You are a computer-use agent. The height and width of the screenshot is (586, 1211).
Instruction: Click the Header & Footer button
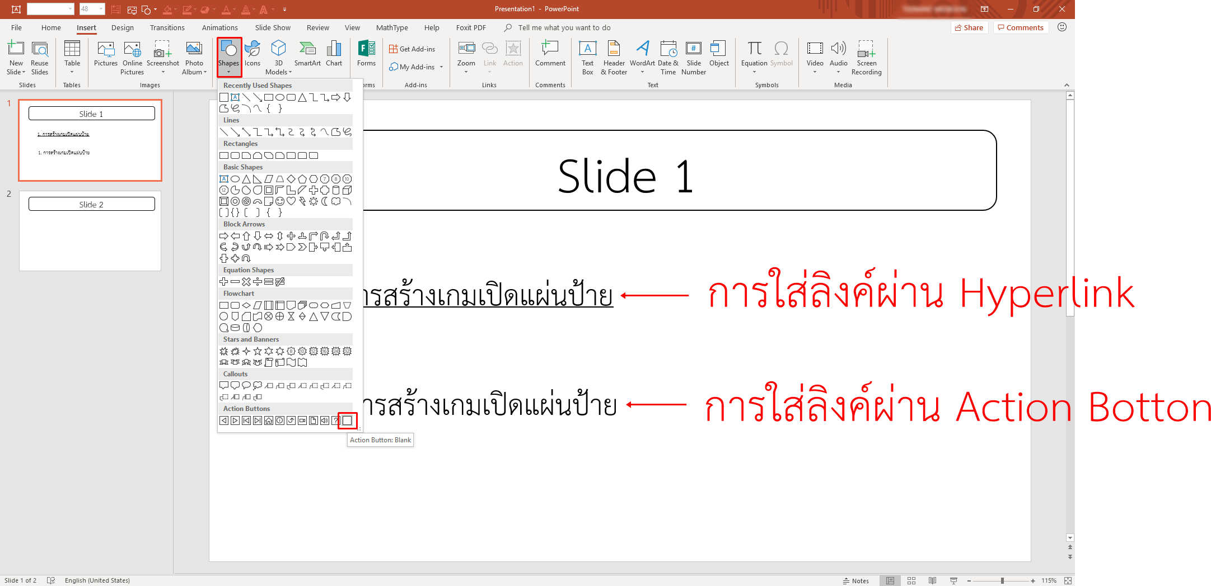(614, 58)
